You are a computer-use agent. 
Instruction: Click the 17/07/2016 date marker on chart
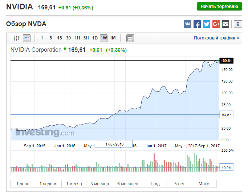tap(114, 144)
